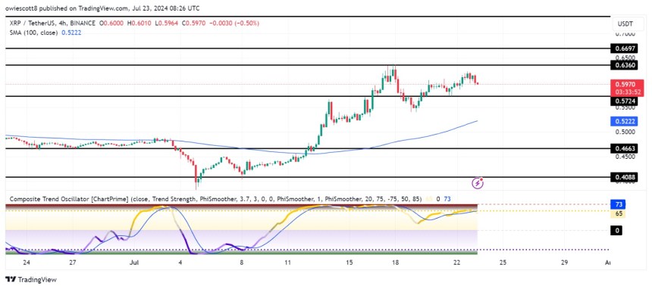Click the Jul date label on time axis

[x=134, y=263]
